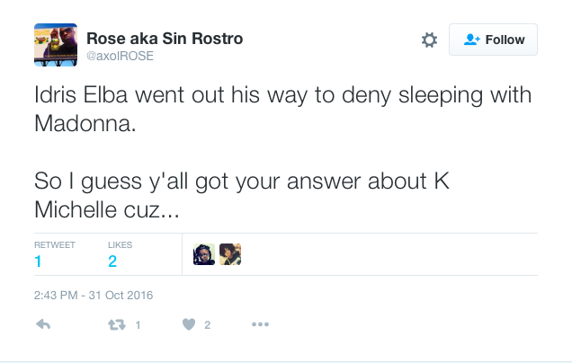The width and height of the screenshot is (572, 363).
Task: Open the more options ellipsis menu
Action: click(261, 325)
